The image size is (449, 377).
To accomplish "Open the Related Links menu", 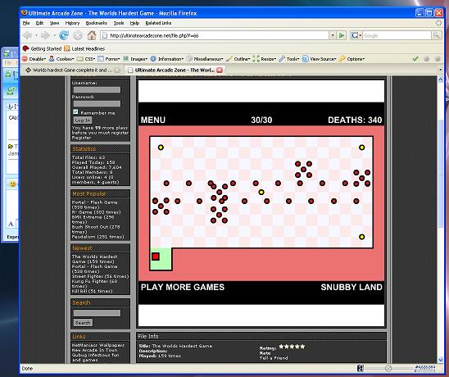I will tap(158, 23).
